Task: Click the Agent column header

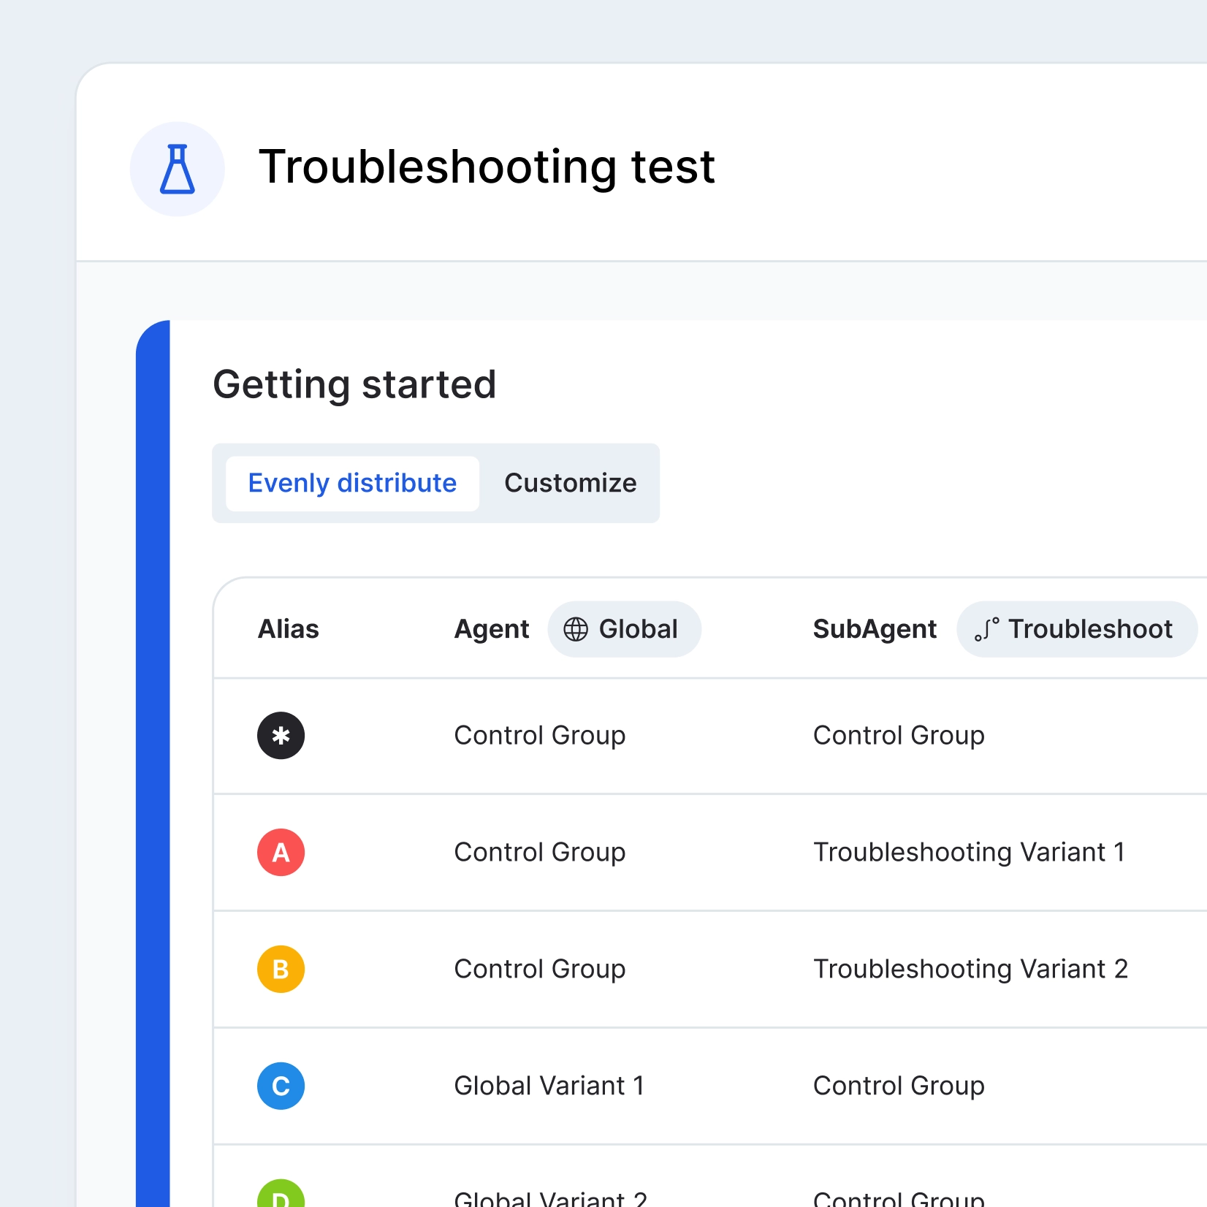Action: 492,629
